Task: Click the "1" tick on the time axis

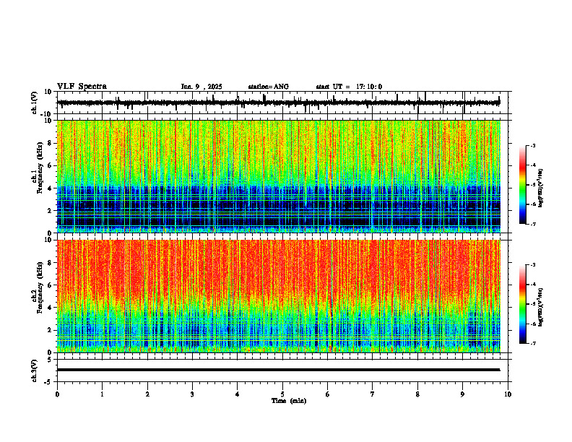Action: 102,394
